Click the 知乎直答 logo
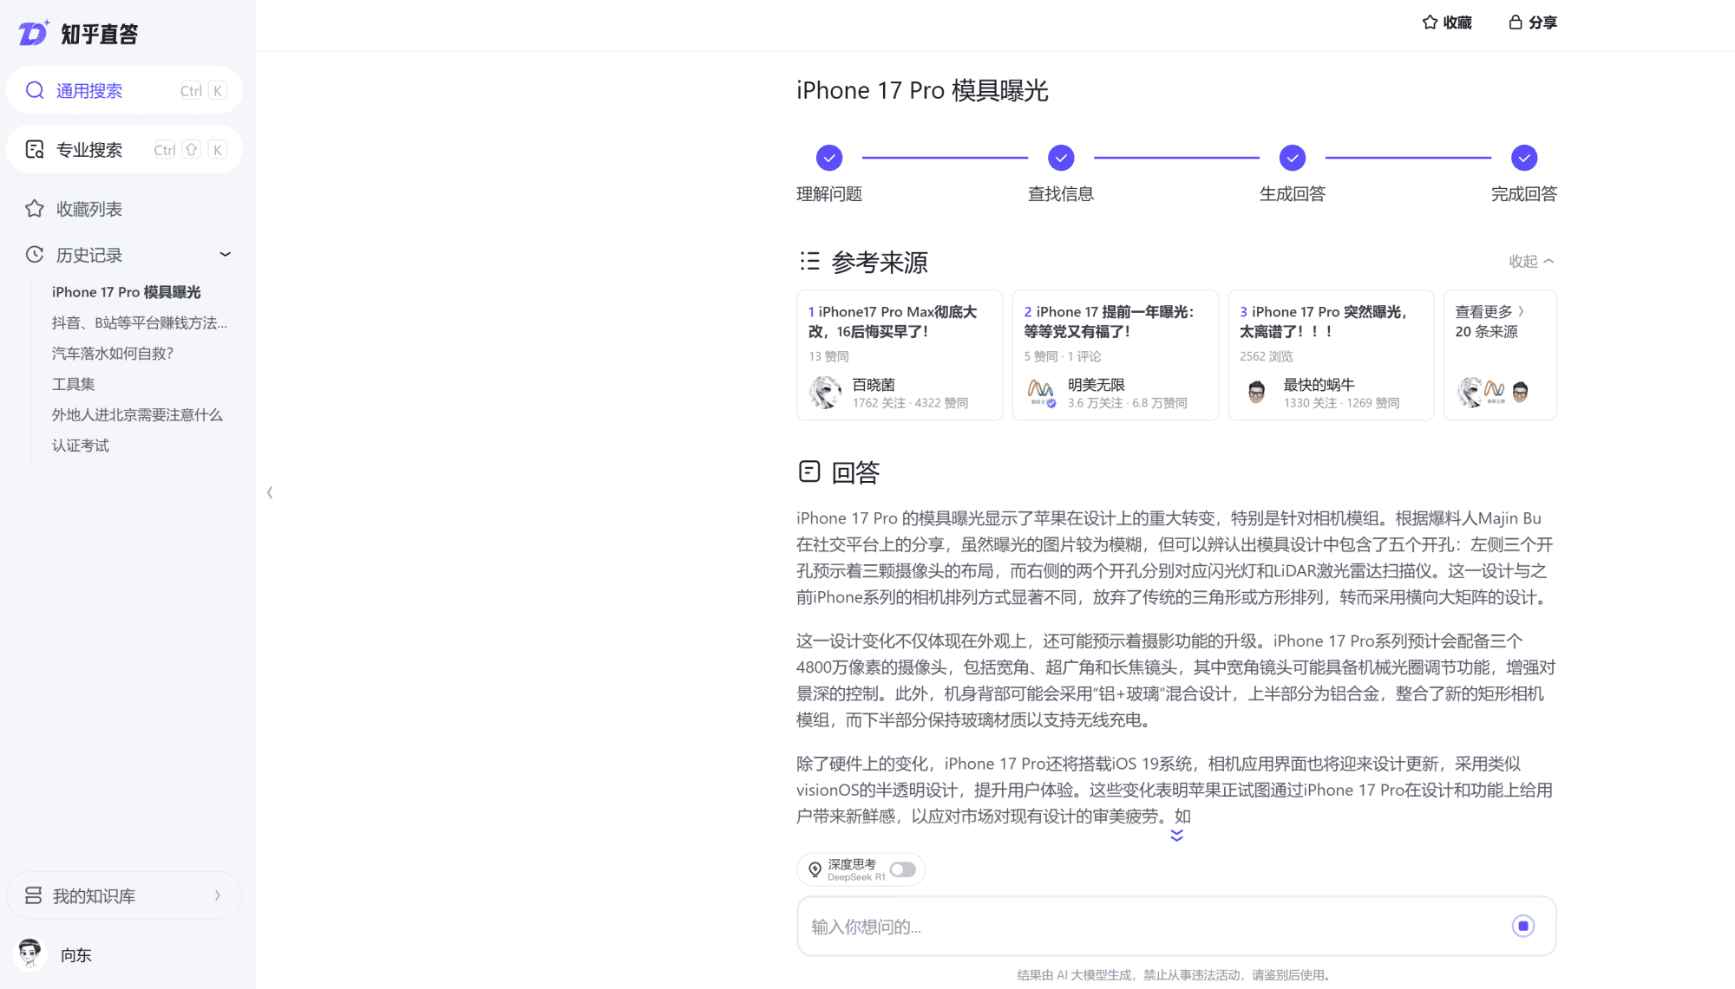Viewport: 1735px width, 989px height. coord(78,32)
